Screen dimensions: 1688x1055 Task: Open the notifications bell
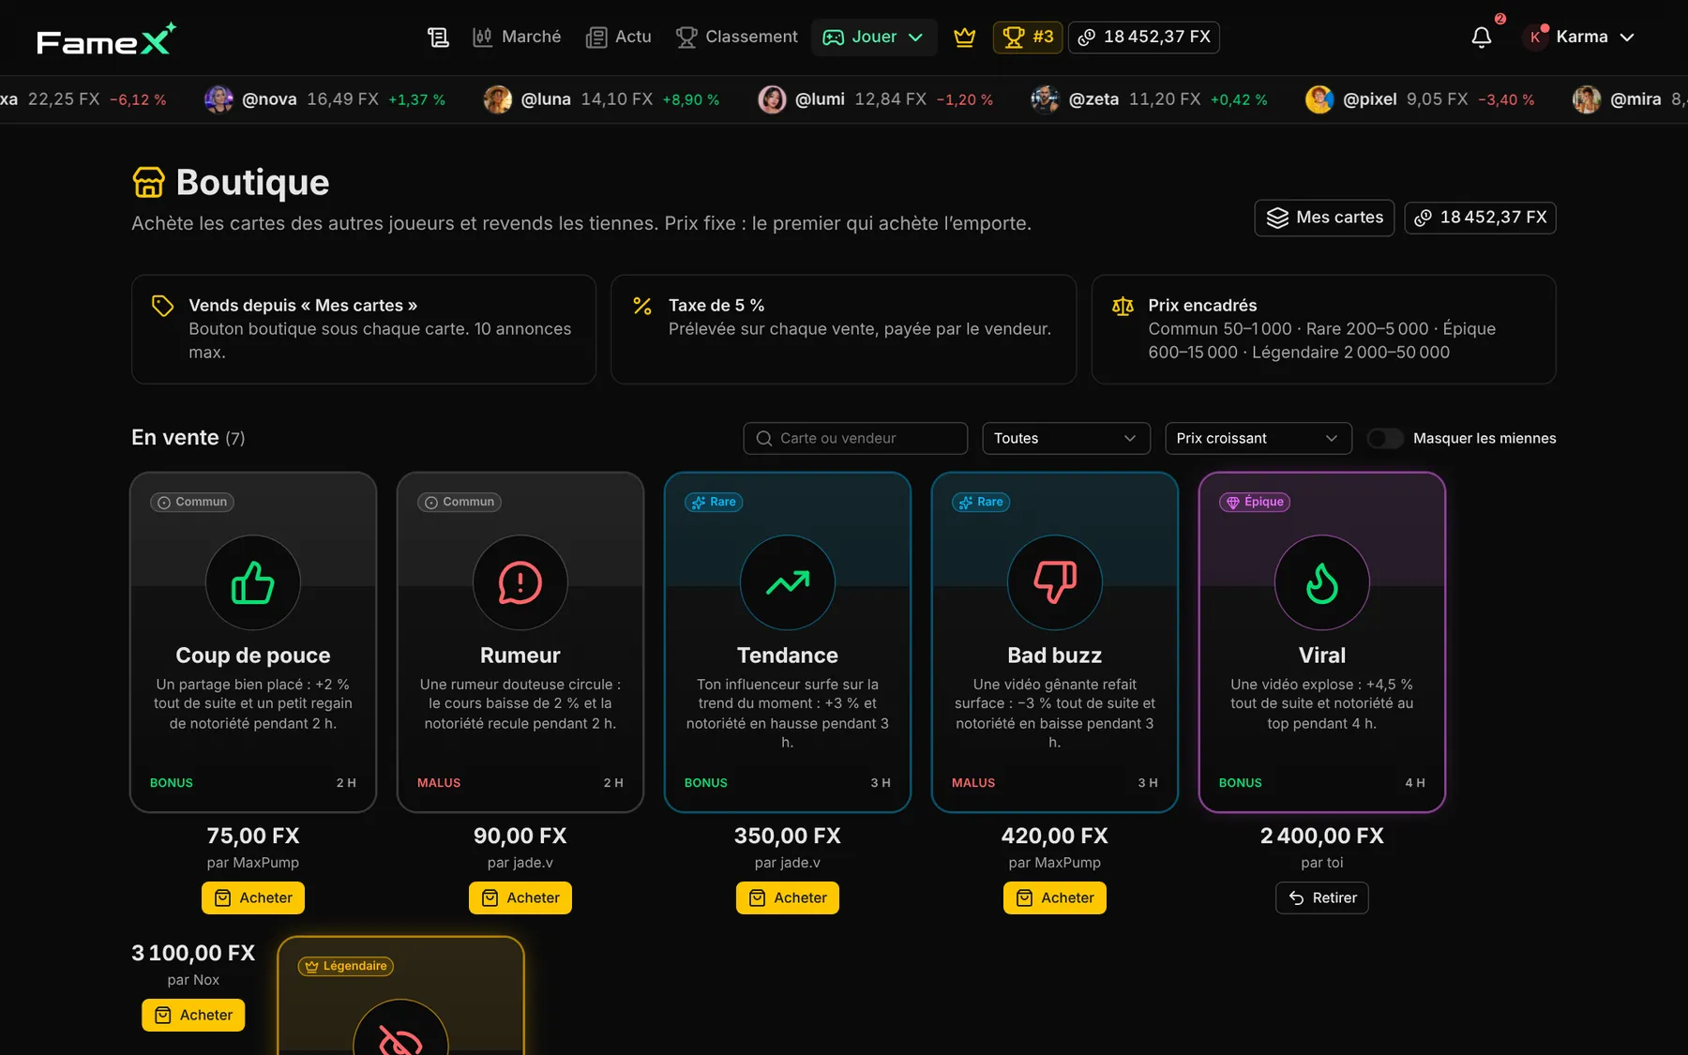pyautogui.click(x=1482, y=38)
